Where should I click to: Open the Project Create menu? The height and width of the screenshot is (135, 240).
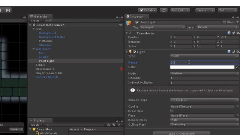[x=36, y=125]
